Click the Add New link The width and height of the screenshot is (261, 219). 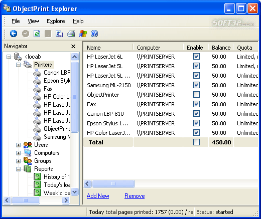pos(98,196)
